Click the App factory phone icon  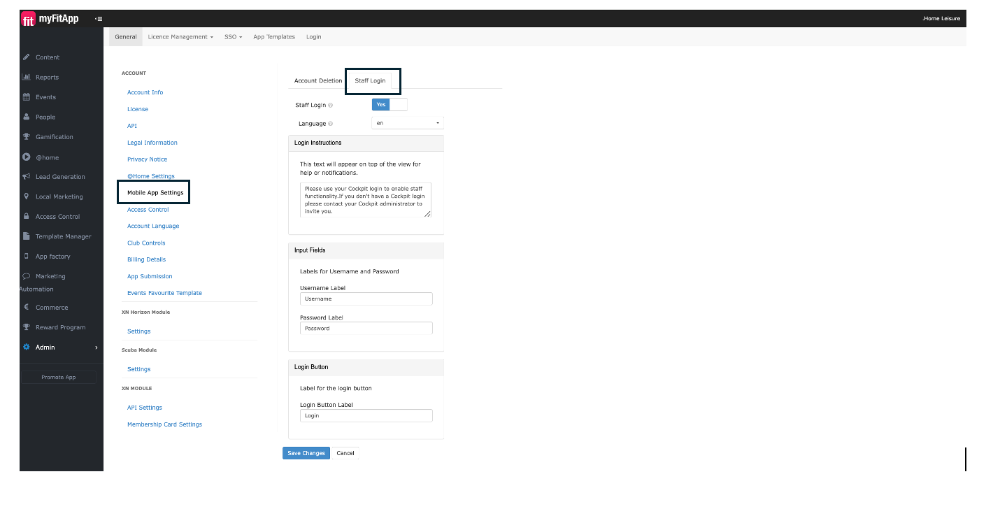pyautogui.click(x=27, y=257)
